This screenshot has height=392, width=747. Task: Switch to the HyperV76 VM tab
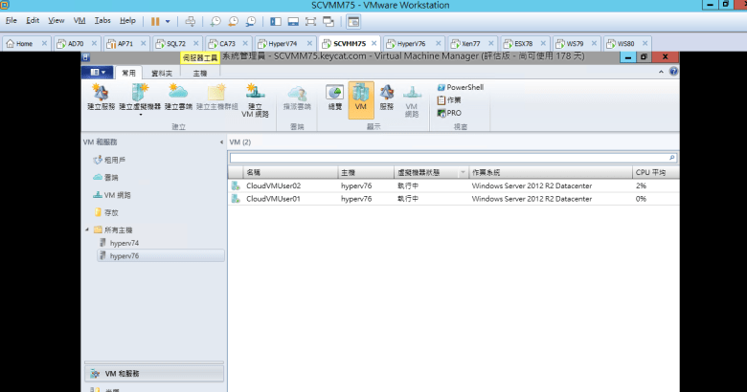pyautogui.click(x=412, y=43)
